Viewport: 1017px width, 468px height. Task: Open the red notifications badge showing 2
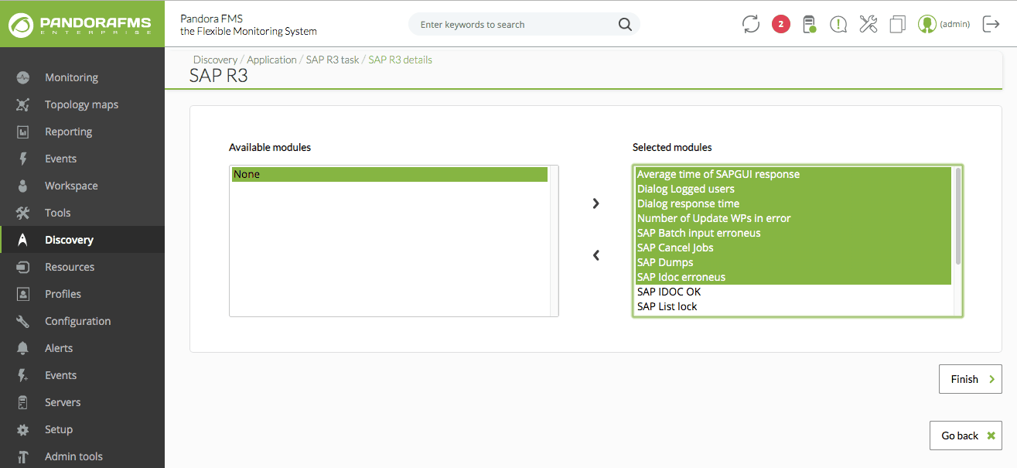(780, 24)
